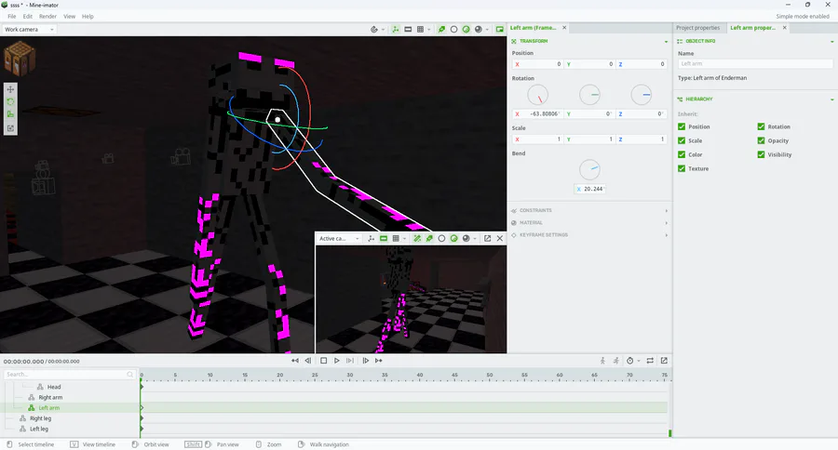Toggle aspect ratio bars in main viewport toolbar
This screenshot has height=450, width=838.
(408, 30)
